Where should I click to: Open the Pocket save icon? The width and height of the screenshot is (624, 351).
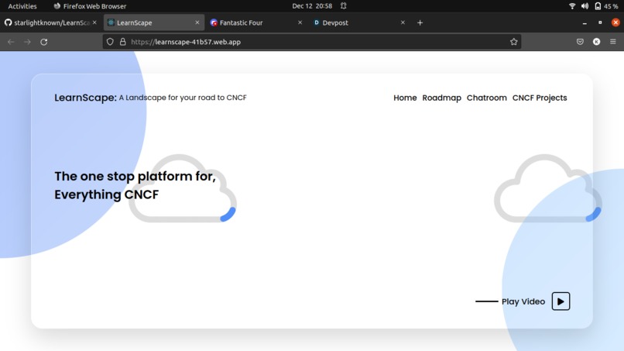tap(580, 42)
